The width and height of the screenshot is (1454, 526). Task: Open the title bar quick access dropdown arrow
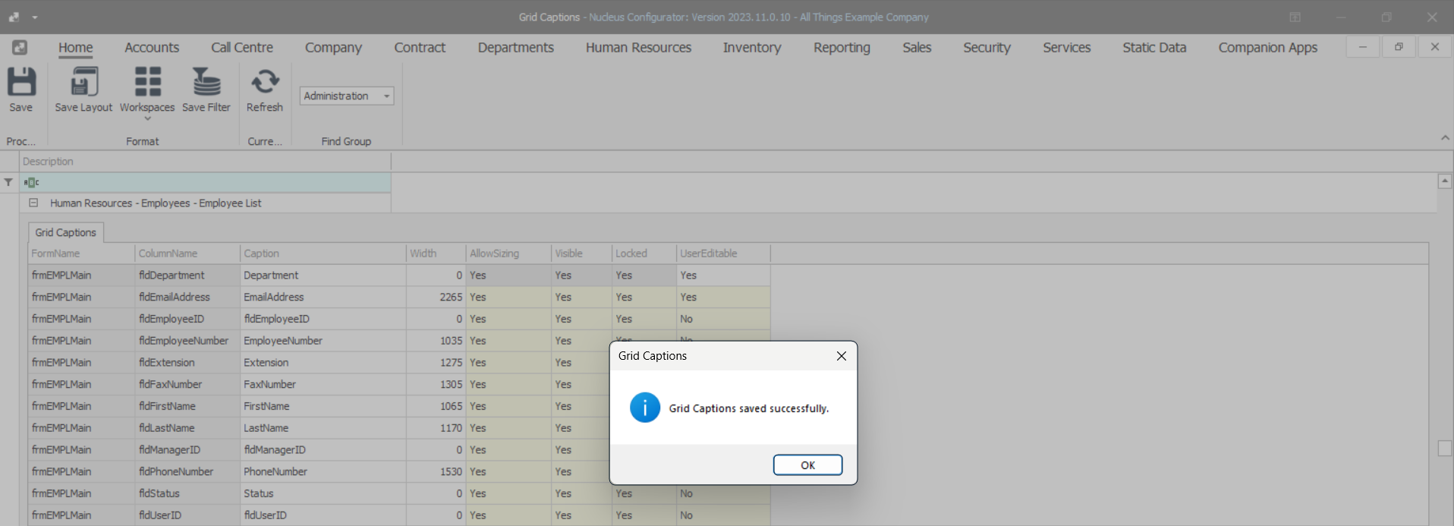pos(35,17)
